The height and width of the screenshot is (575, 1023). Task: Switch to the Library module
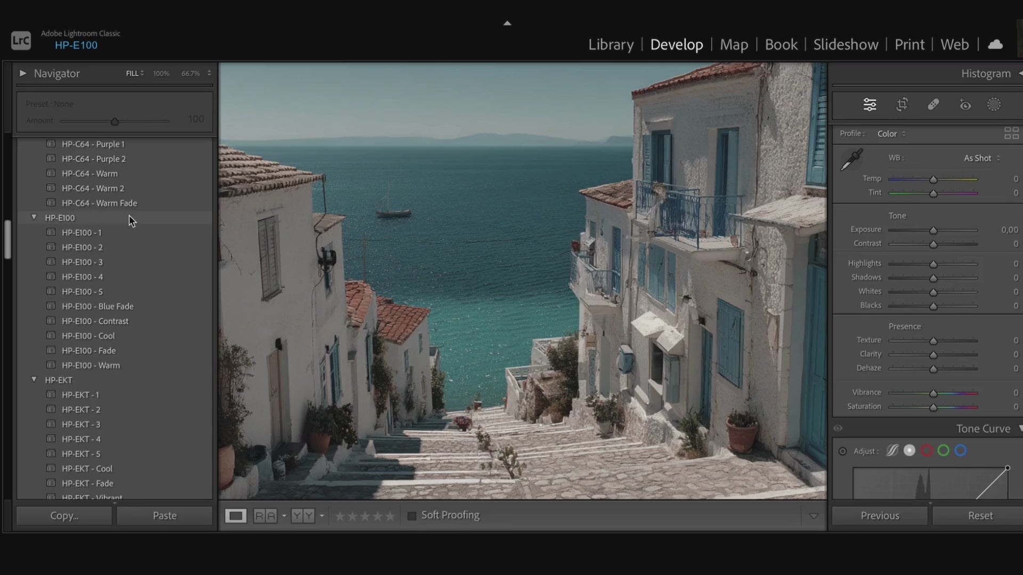[611, 45]
